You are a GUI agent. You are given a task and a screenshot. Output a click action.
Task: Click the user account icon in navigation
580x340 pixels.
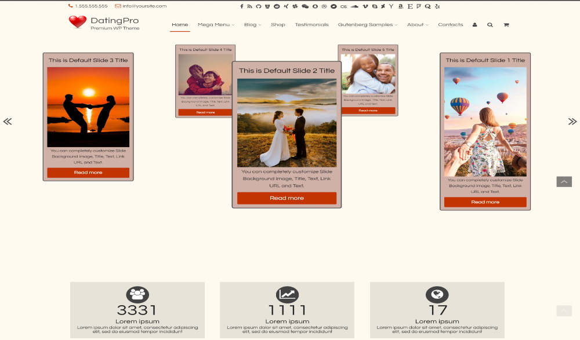pyautogui.click(x=474, y=25)
